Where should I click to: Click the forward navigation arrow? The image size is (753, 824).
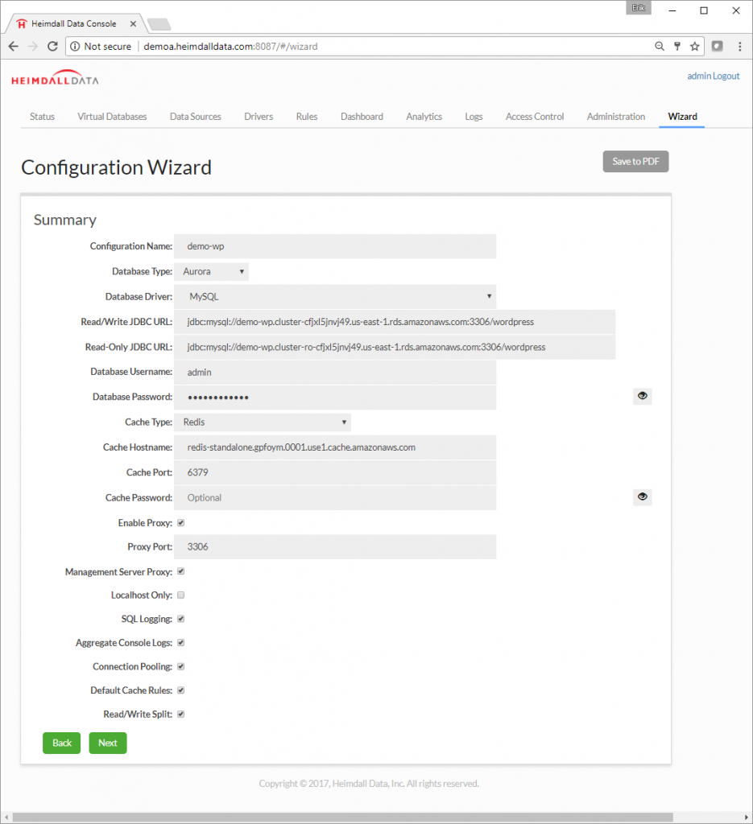[x=33, y=46]
